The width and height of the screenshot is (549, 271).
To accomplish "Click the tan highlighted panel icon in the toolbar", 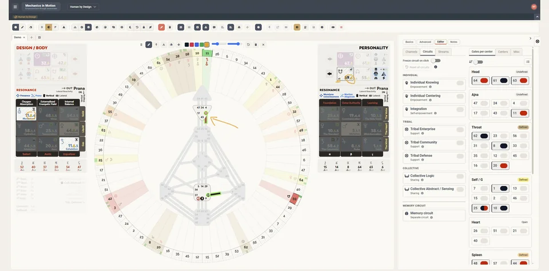I will coord(297,27).
